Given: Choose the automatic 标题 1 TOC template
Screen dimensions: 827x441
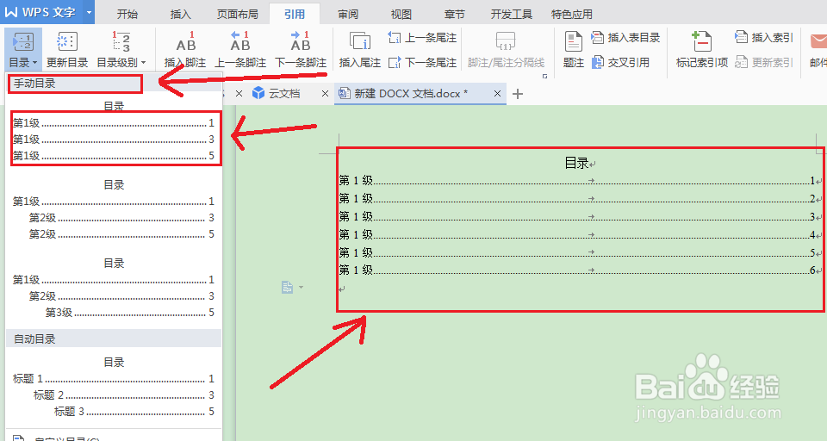Looking at the screenshot, I should (x=114, y=387).
